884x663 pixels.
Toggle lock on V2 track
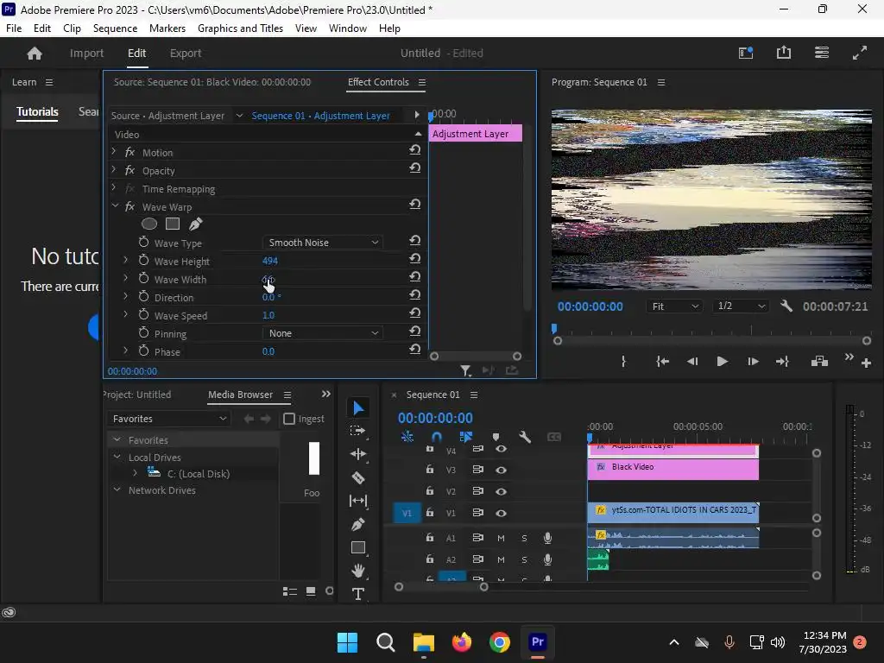coord(430,491)
